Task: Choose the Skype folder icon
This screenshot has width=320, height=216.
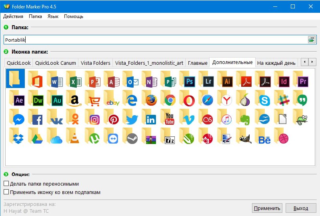Action: pos(263,98)
